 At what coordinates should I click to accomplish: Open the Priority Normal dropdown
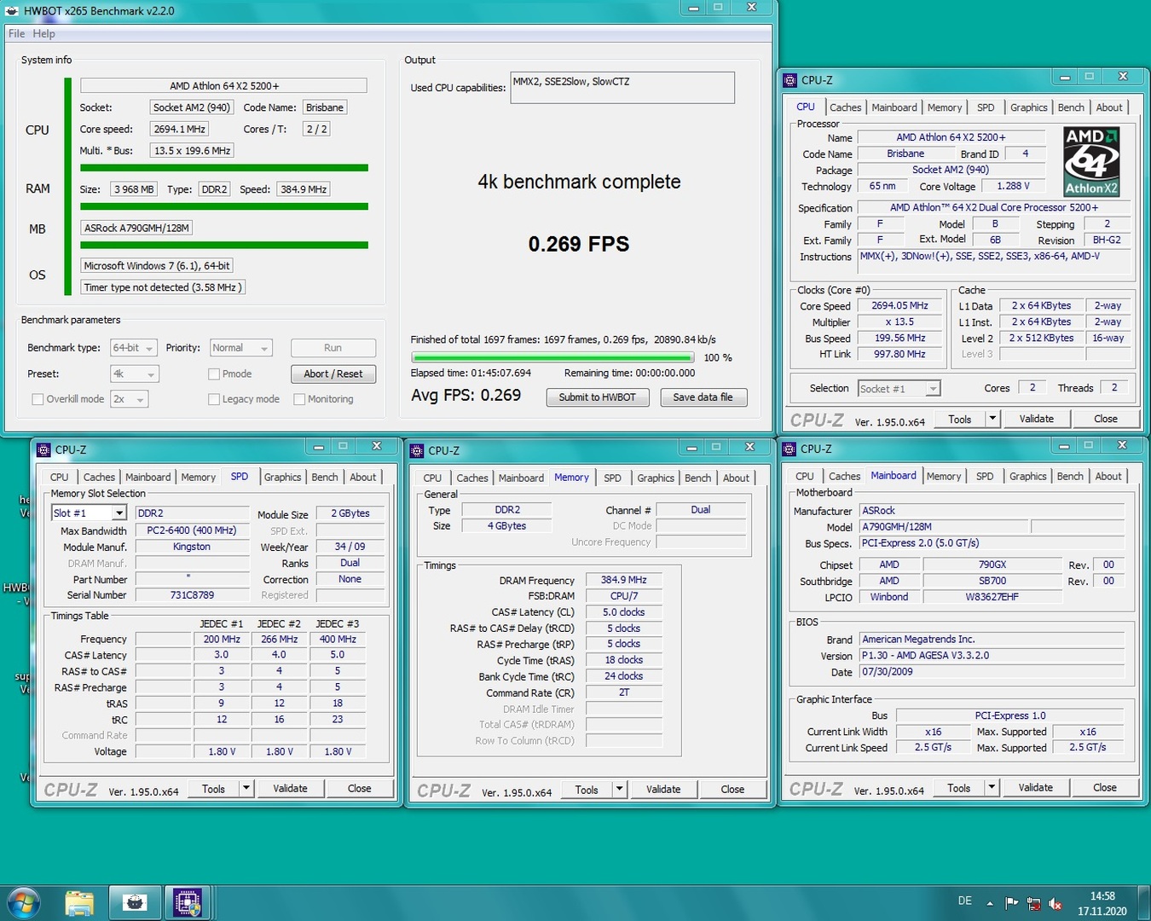(x=241, y=348)
